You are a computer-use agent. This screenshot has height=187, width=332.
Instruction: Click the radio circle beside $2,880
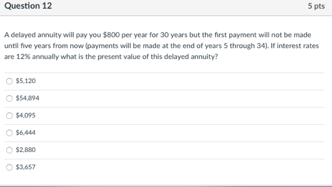(x=9, y=150)
